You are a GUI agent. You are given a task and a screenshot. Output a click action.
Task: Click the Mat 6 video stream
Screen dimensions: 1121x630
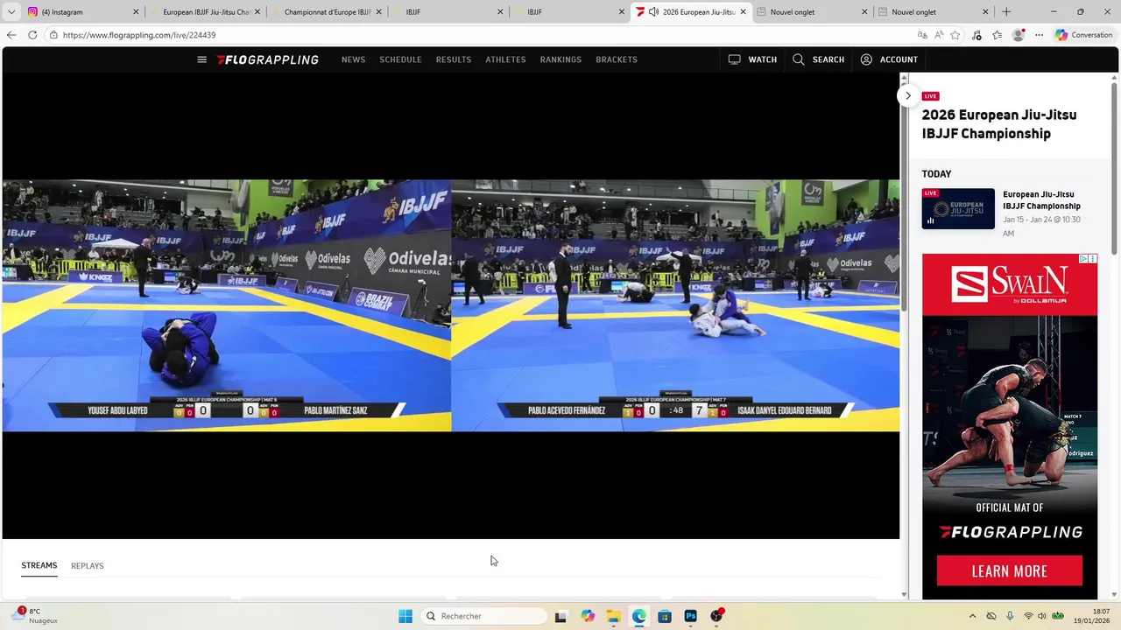point(227,305)
